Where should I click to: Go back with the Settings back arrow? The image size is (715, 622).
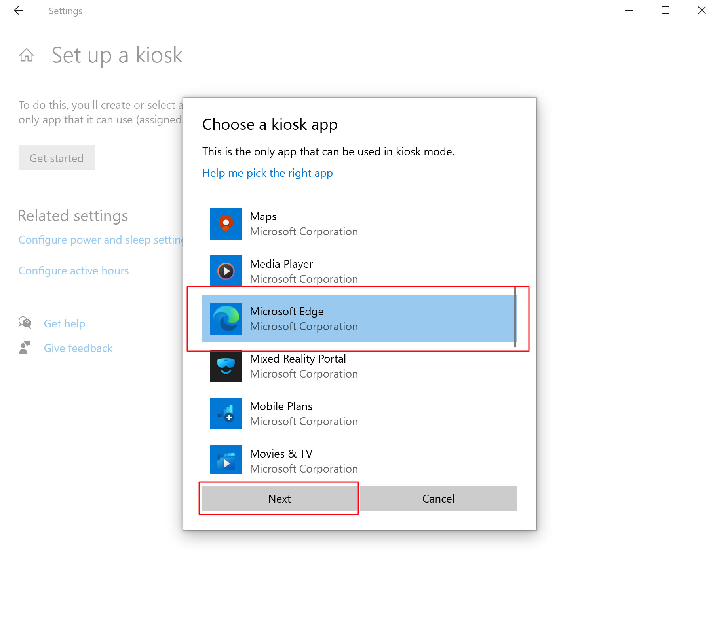tap(19, 11)
